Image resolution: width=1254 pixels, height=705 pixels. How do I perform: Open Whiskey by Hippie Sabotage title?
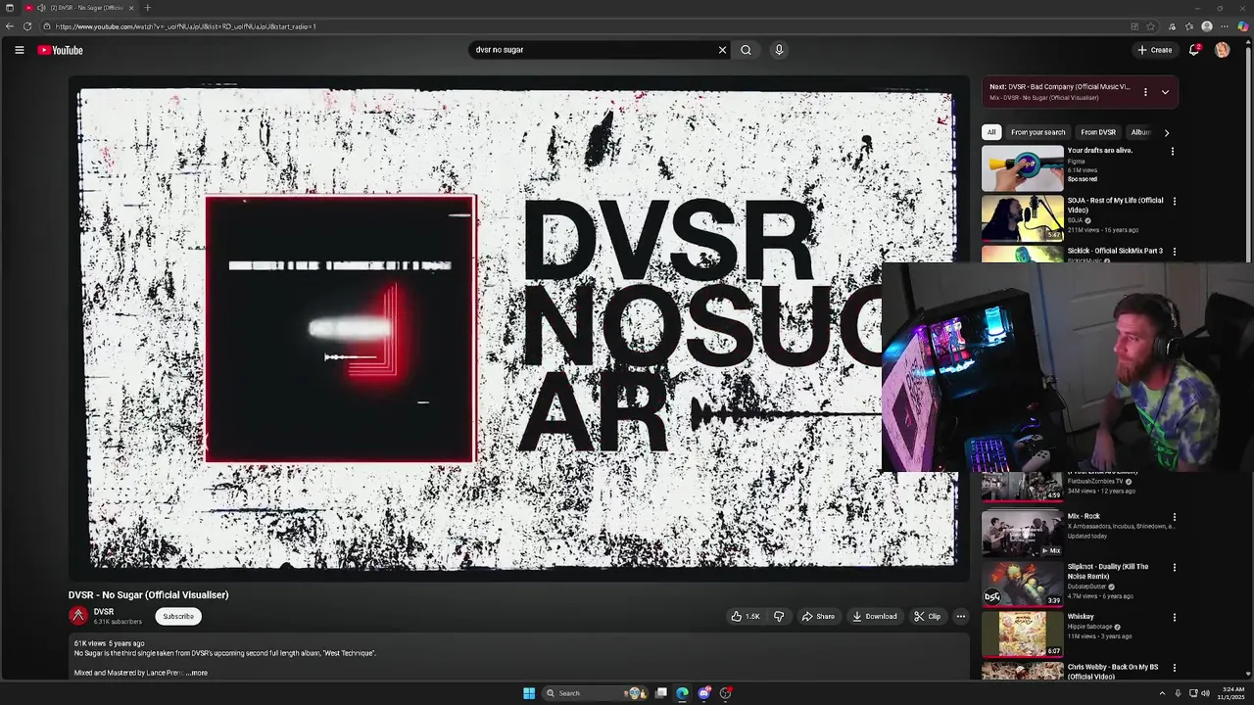(1081, 617)
